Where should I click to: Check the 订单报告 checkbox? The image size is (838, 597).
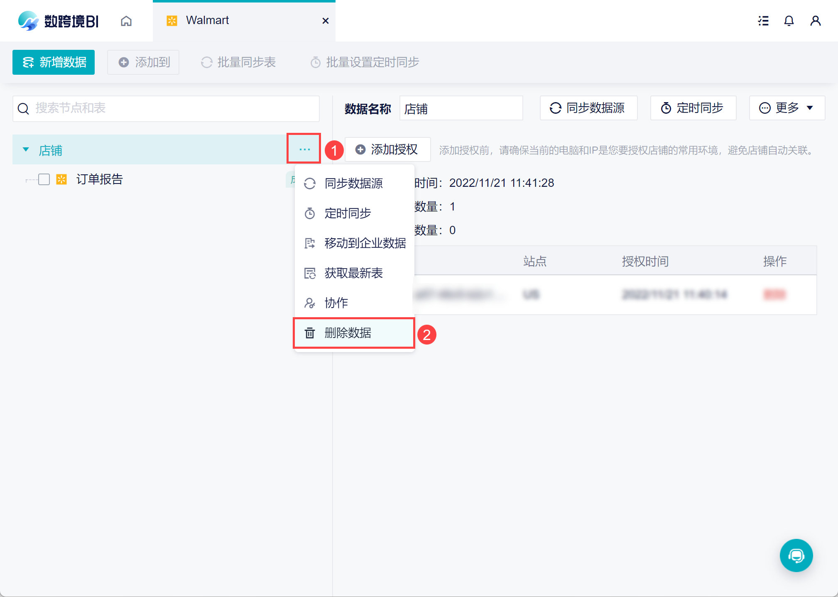(44, 179)
